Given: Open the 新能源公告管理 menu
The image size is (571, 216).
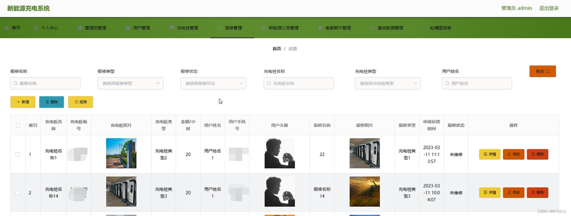Looking at the screenshot, I should pyautogui.click(x=283, y=28).
